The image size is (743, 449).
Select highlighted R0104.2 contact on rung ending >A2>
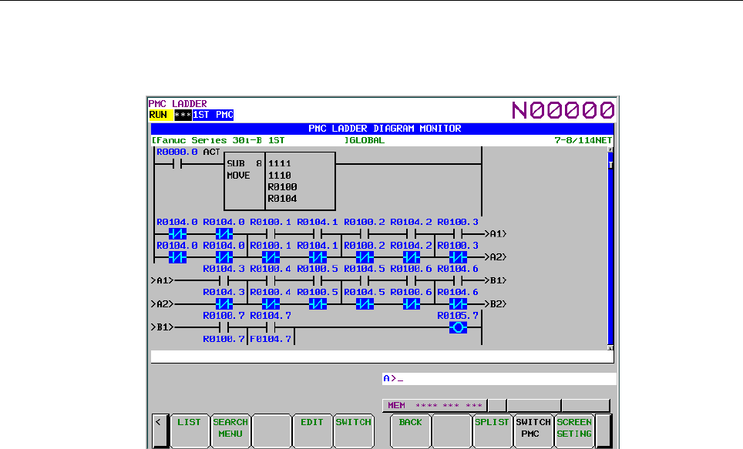pyautogui.click(x=411, y=257)
